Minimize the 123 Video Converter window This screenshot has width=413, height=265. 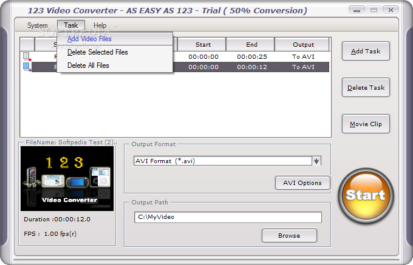[x=357, y=10]
